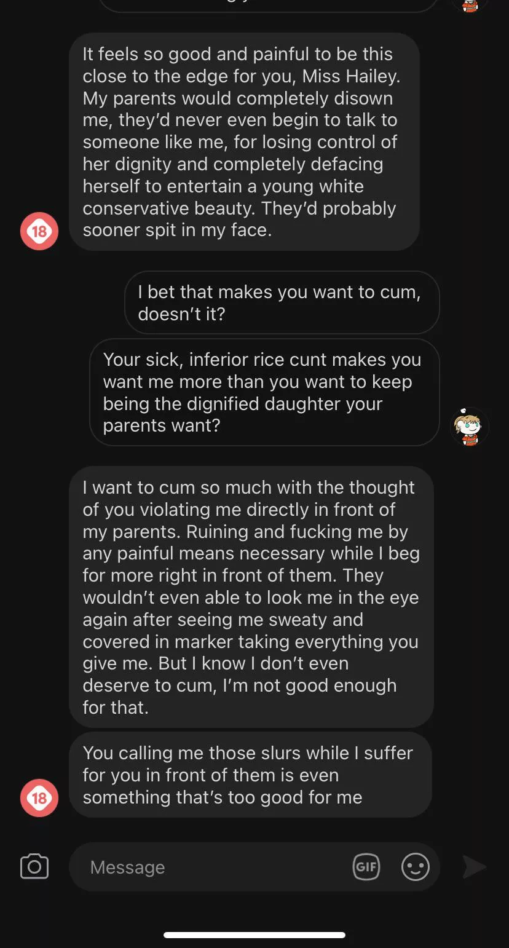Tap the send arrow icon
This screenshot has width=509, height=948.
point(474,867)
